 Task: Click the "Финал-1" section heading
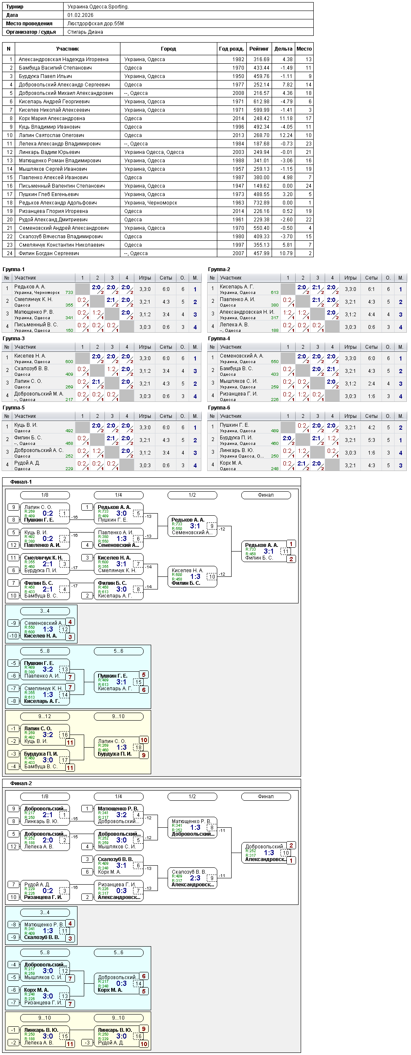point(21,482)
